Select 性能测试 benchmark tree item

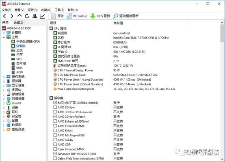pyautogui.click(x=15, y=130)
